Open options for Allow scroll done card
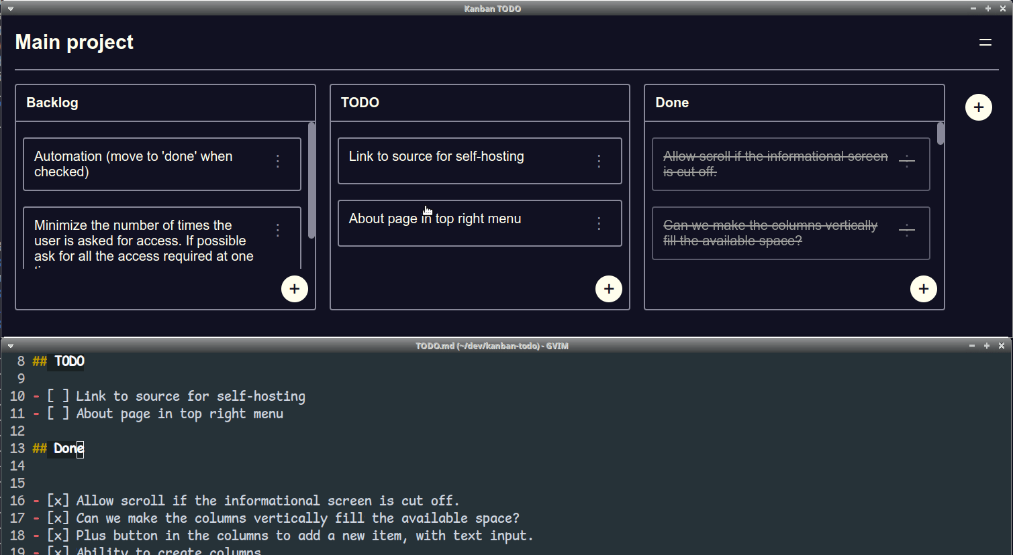The width and height of the screenshot is (1013, 555). pyautogui.click(x=907, y=161)
